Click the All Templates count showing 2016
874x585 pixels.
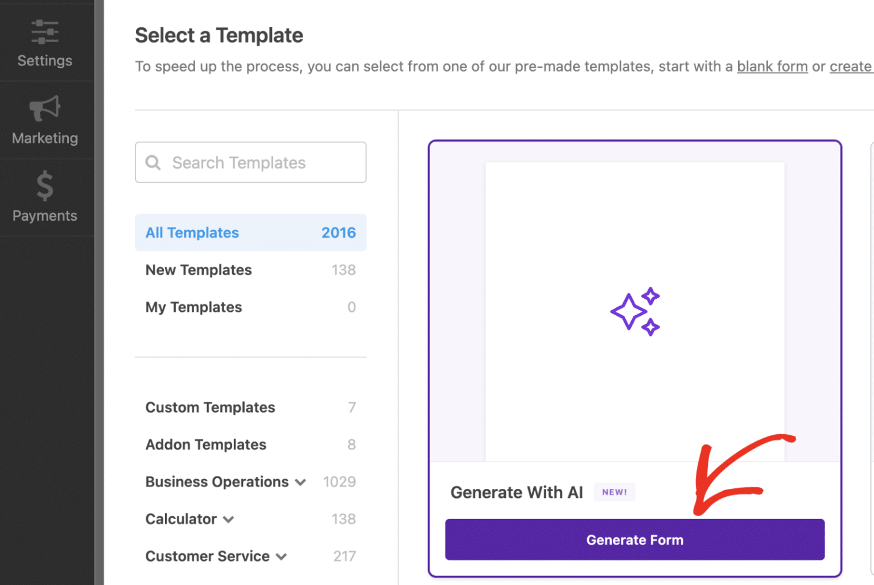(x=338, y=233)
